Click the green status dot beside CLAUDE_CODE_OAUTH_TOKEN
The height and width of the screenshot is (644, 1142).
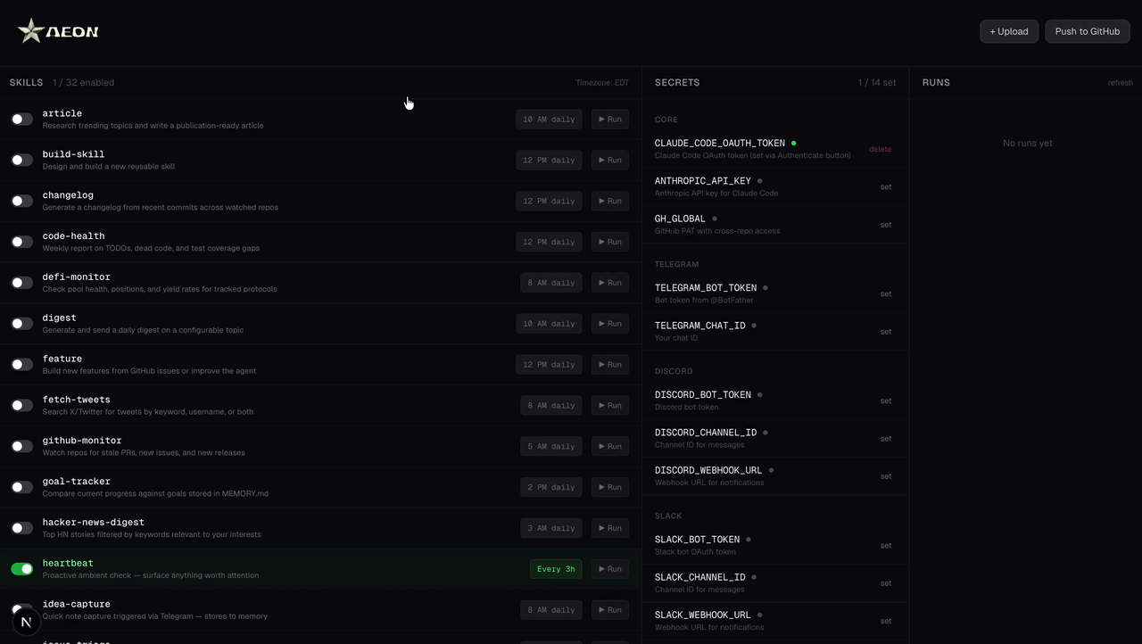(794, 142)
